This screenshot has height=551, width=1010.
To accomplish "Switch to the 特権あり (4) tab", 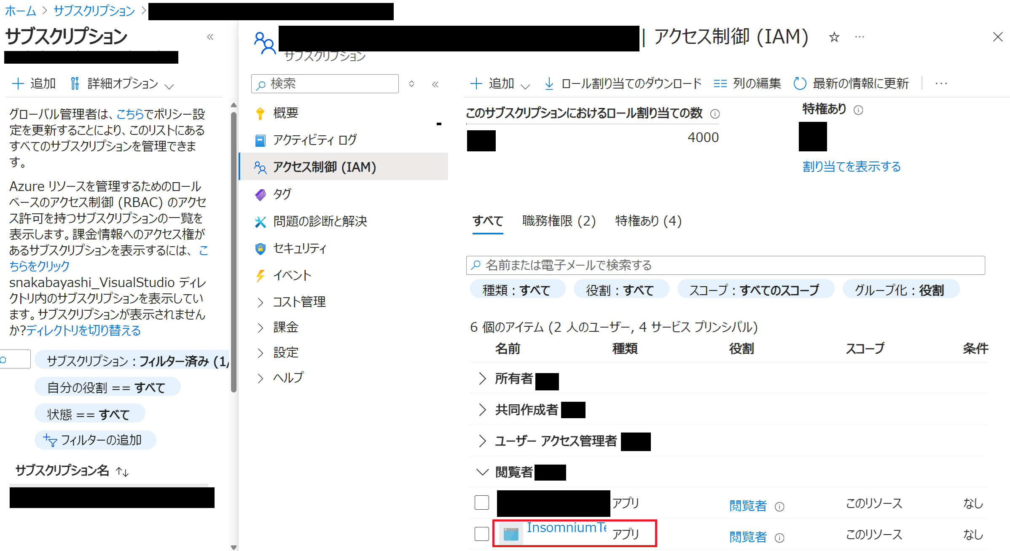I will click(x=648, y=221).
